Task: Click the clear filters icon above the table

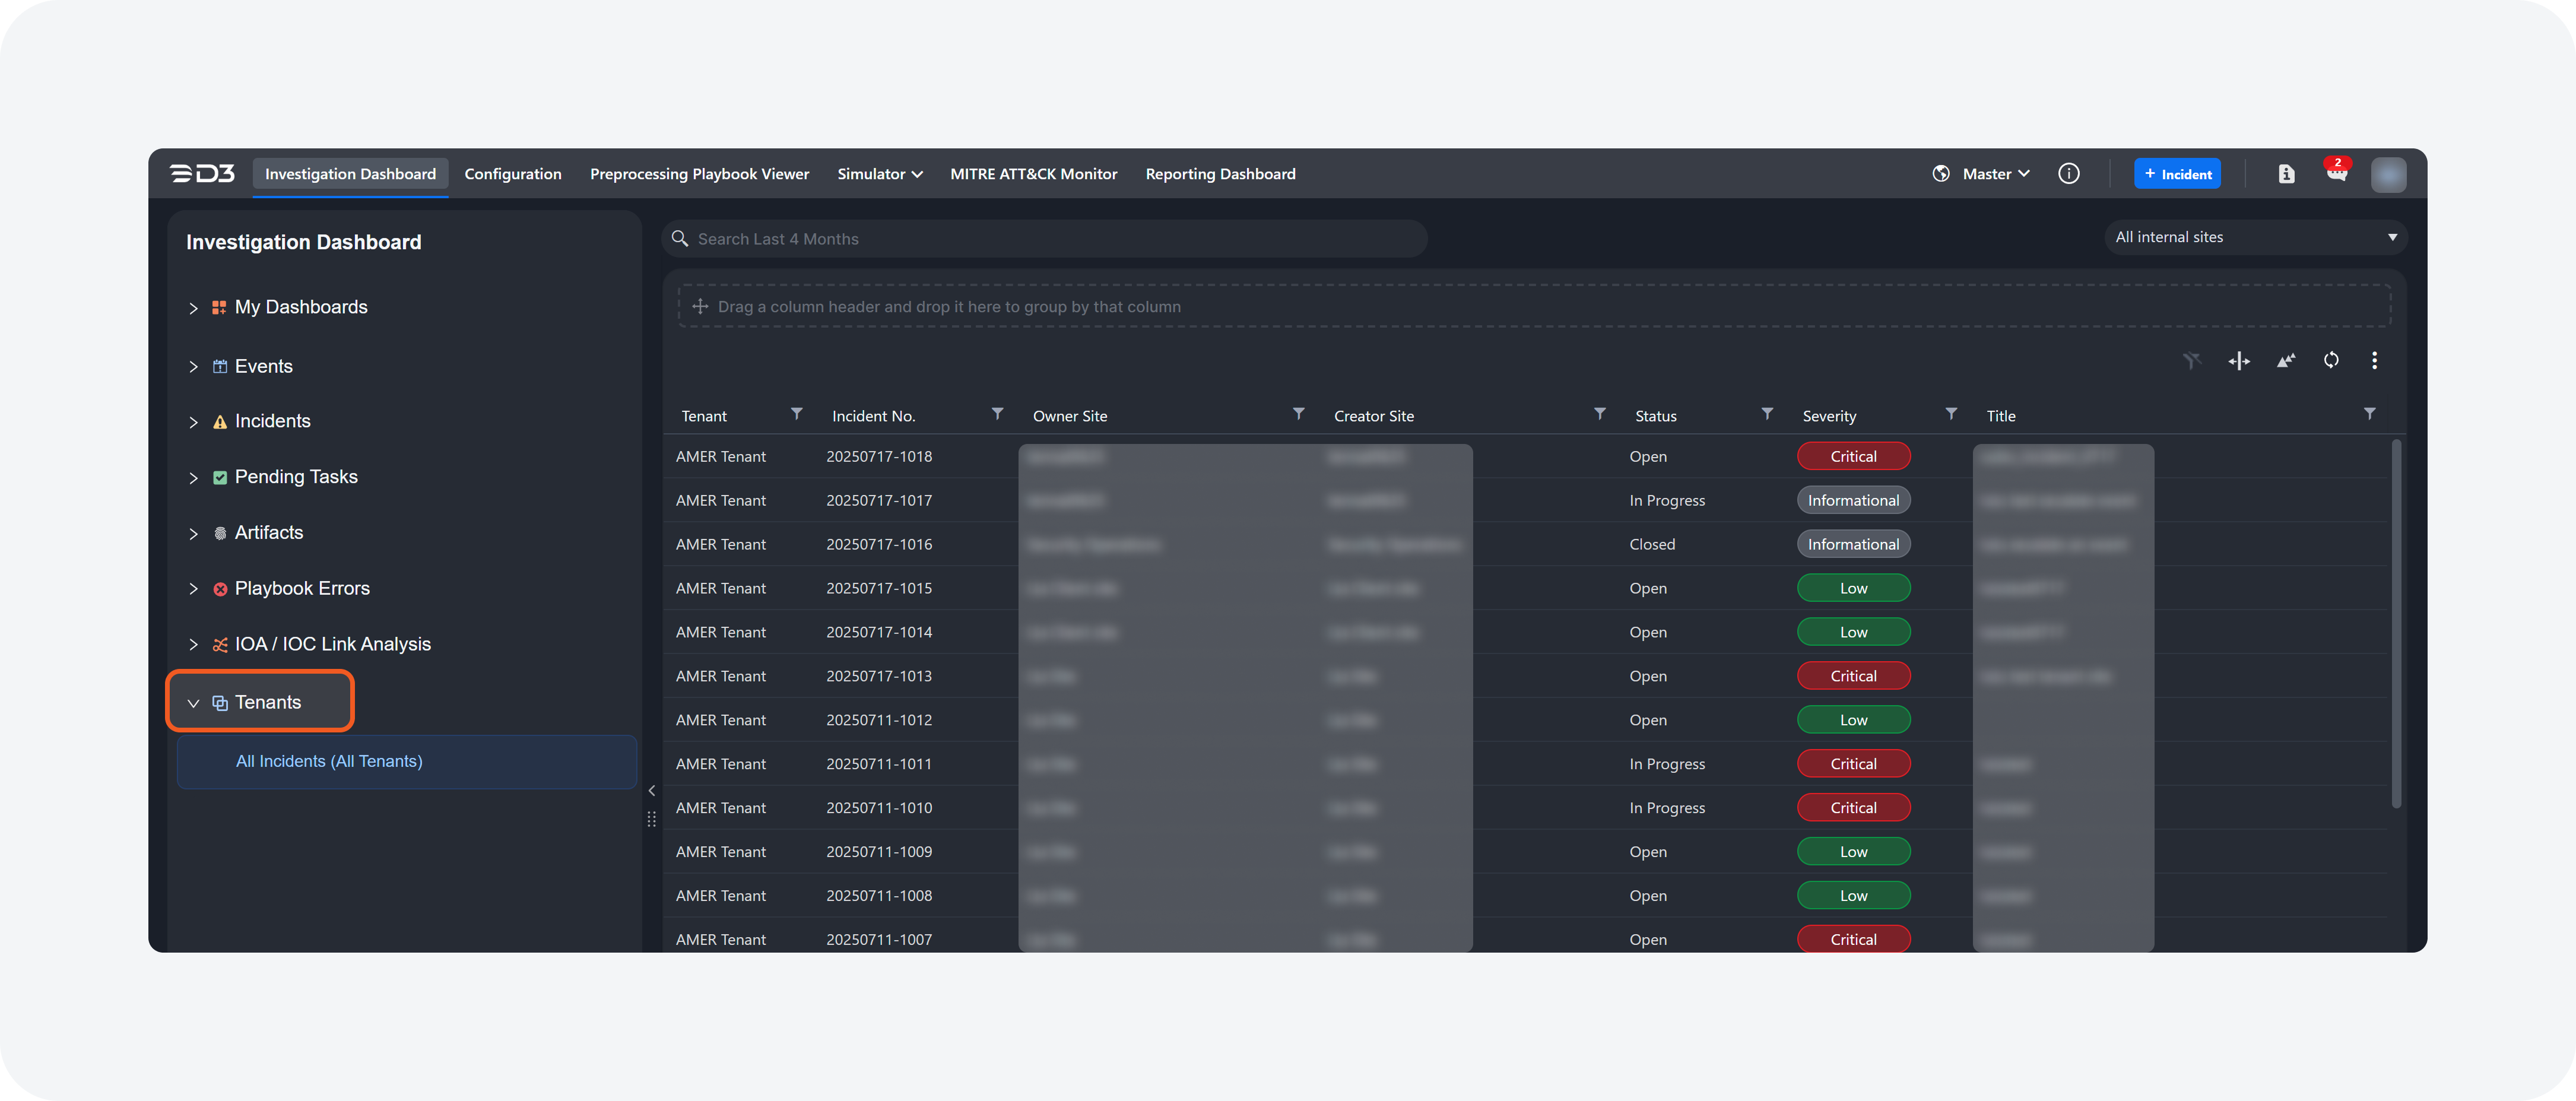Action: tap(2191, 360)
